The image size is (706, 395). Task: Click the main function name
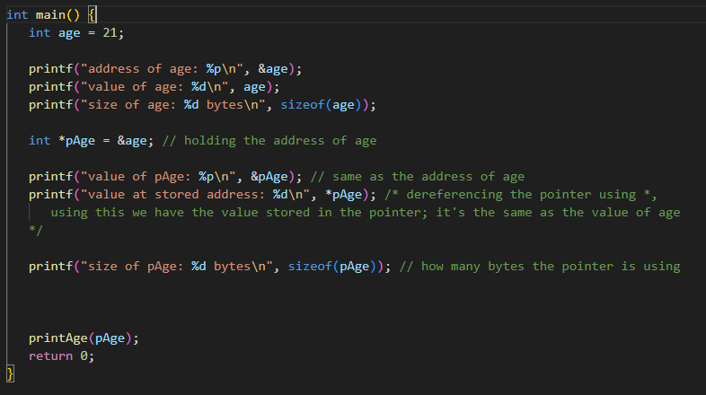[x=50, y=15]
